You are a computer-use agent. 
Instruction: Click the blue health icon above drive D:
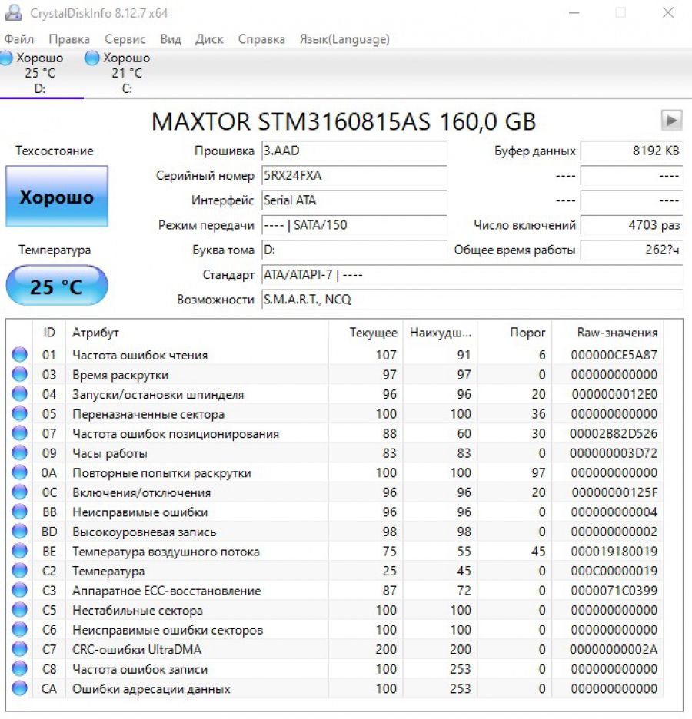click(x=7, y=58)
